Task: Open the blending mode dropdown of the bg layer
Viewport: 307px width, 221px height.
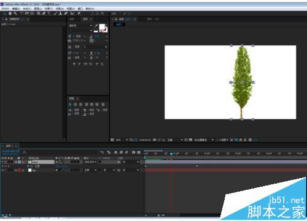Action: (x=90, y=170)
